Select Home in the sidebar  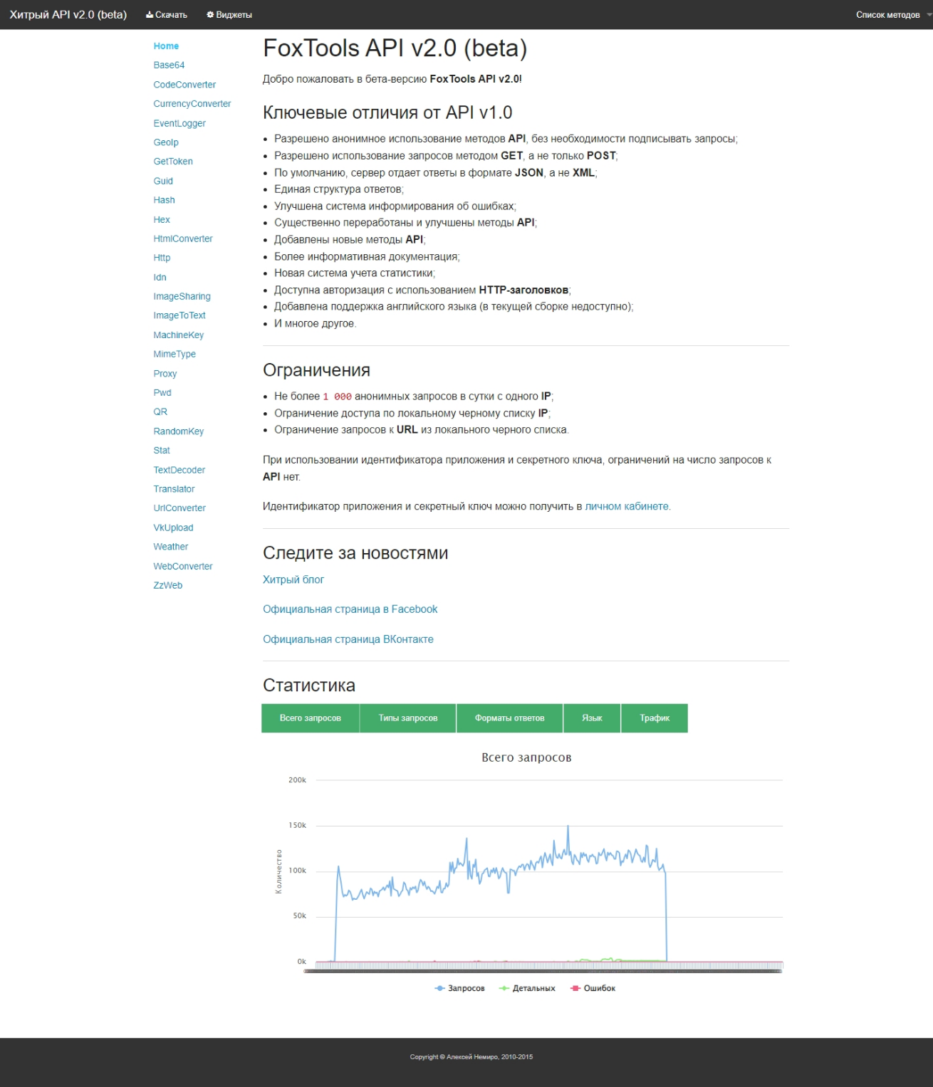click(x=166, y=46)
